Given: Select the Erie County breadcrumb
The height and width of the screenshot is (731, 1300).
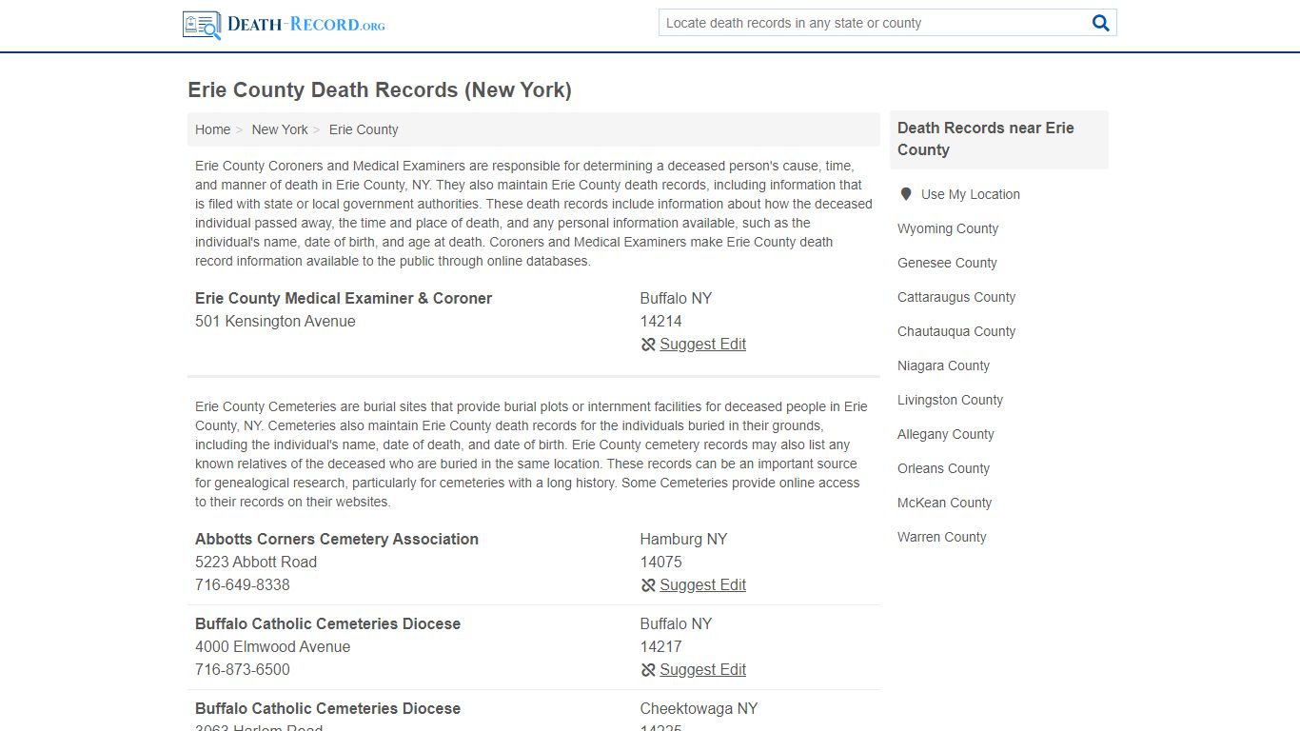Looking at the screenshot, I should click(x=364, y=129).
